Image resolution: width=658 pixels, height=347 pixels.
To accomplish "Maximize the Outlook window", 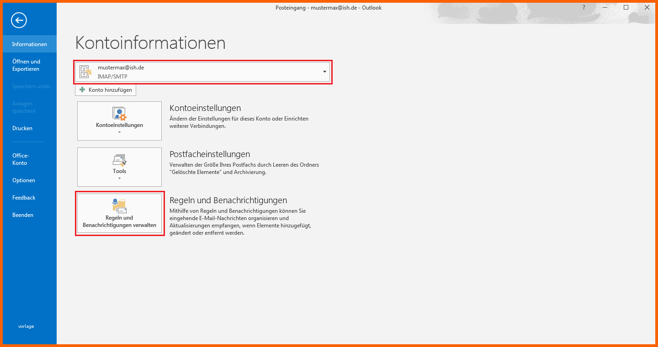I will coord(626,7).
